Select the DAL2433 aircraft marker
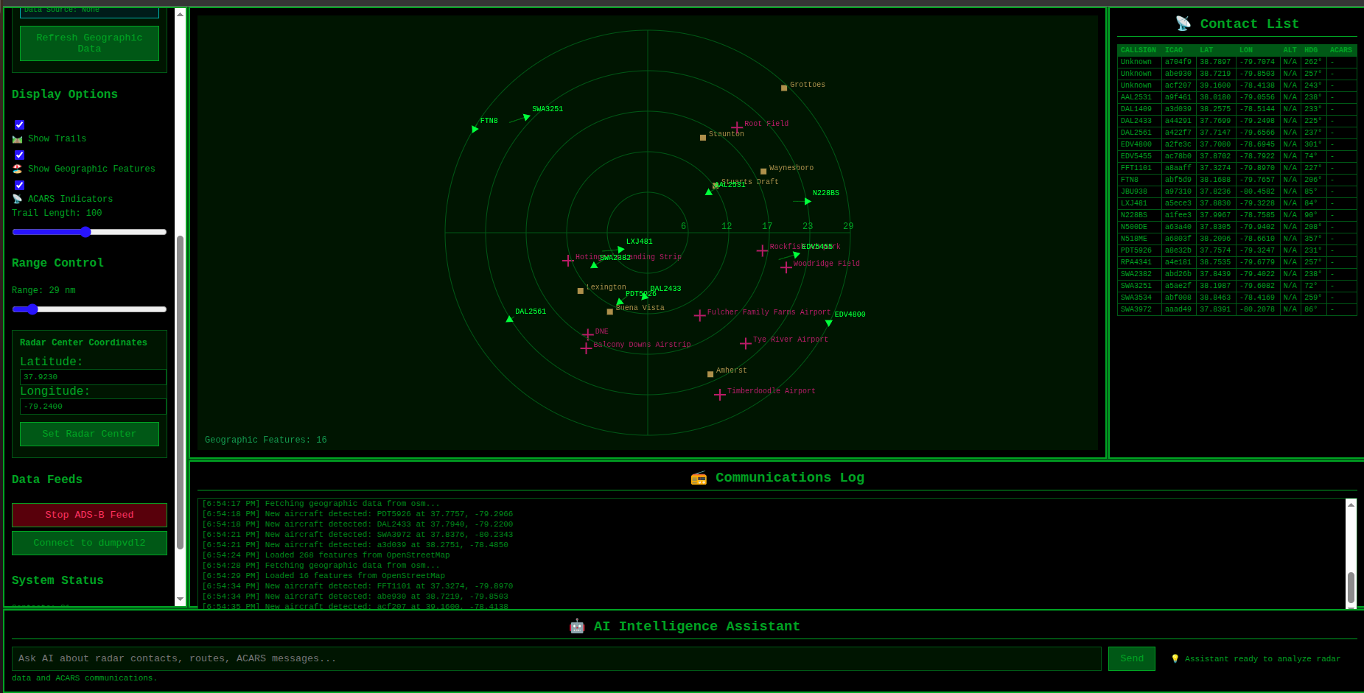1364x693 pixels. [645, 297]
